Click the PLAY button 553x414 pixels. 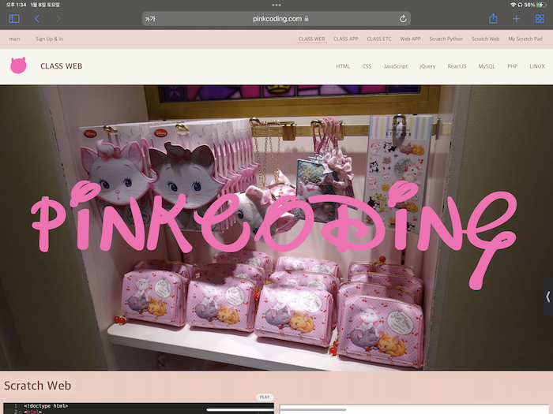tap(265, 397)
